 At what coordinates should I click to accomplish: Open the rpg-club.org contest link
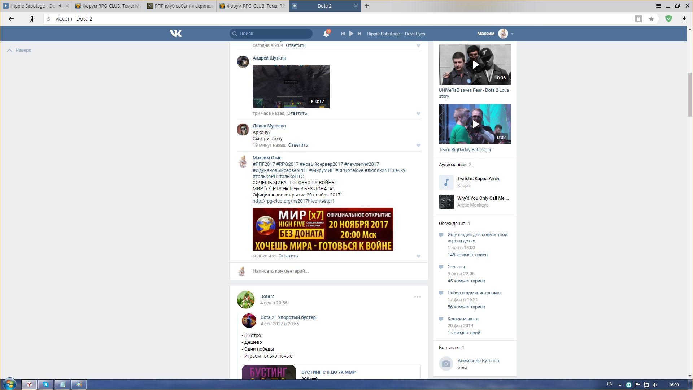coord(293,201)
